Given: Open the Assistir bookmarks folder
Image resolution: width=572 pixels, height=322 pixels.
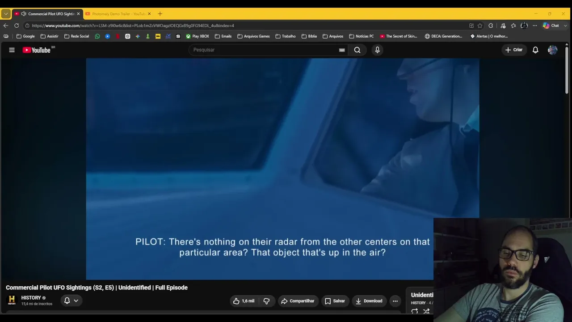Looking at the screenshot, I should [49, 36].
